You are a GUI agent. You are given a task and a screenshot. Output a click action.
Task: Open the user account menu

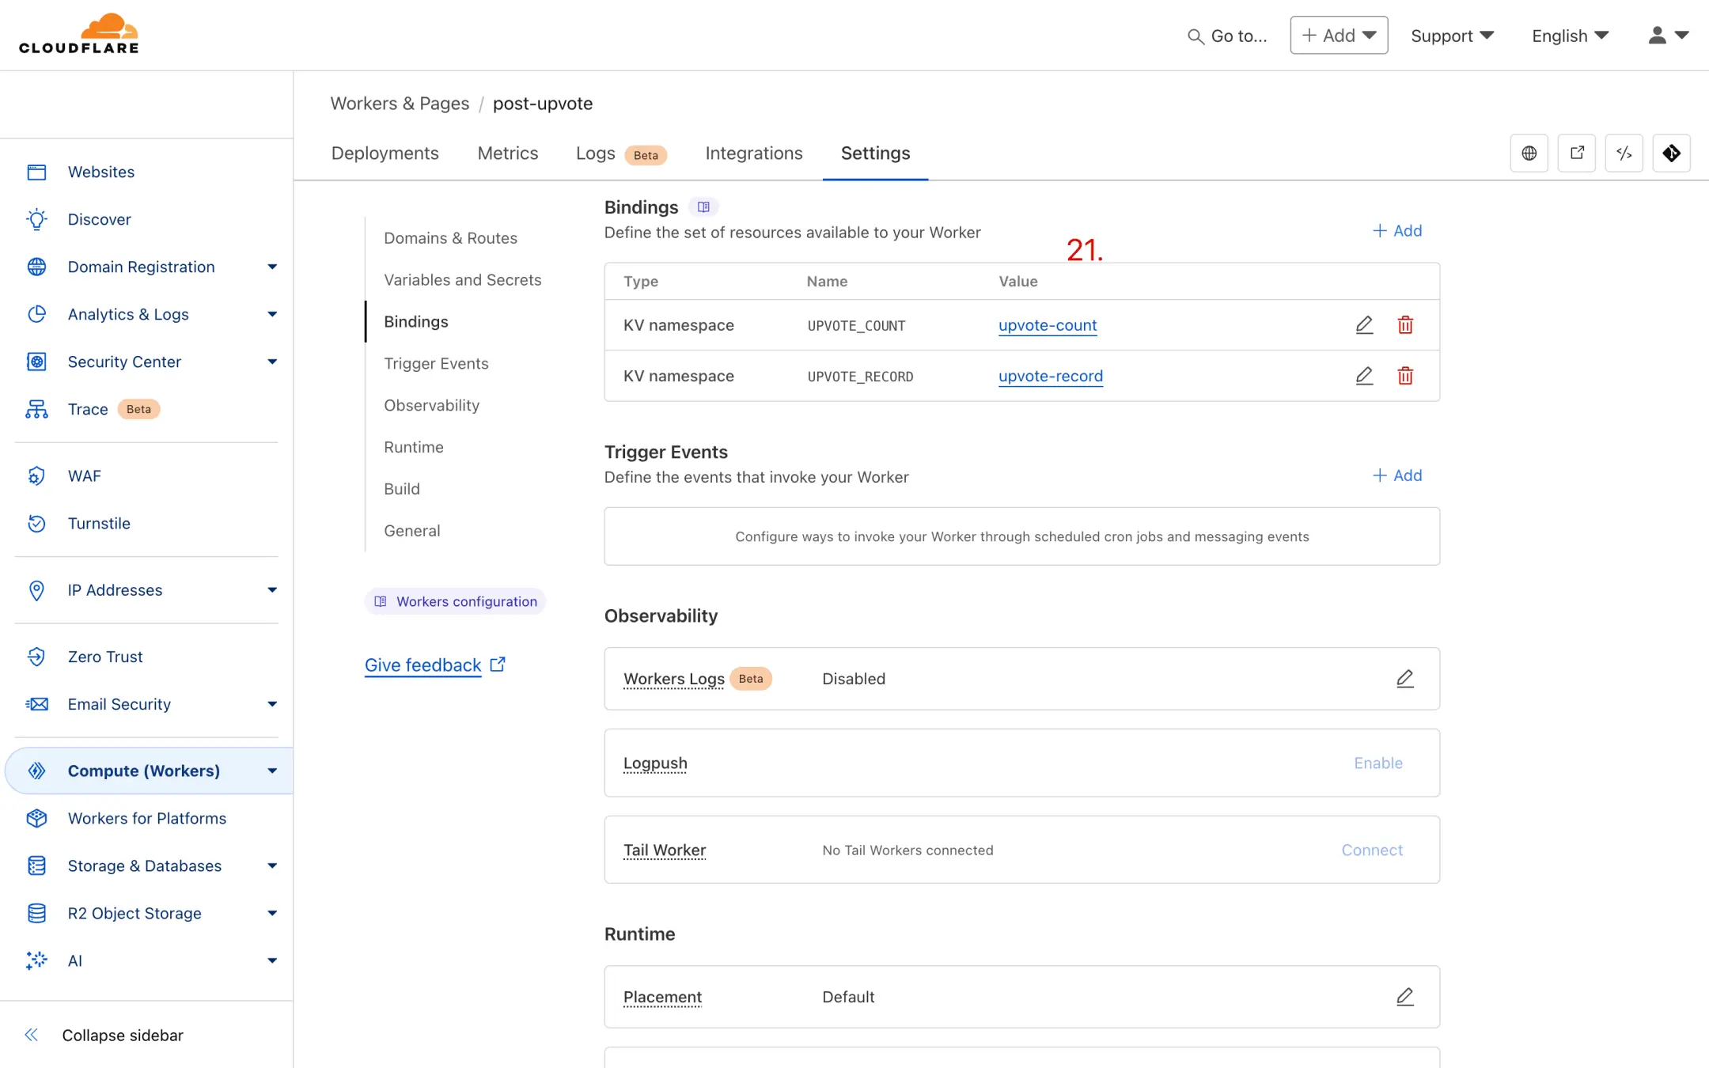click(1669, 36)
